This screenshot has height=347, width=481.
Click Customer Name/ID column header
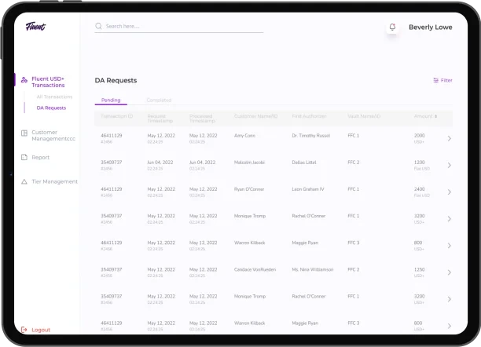pos(255,116)
